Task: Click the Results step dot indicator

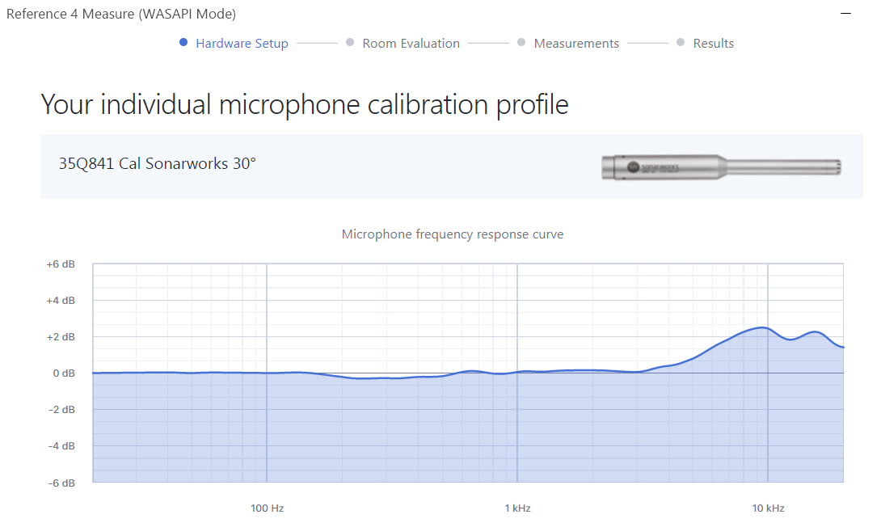Action: (681, 43)
